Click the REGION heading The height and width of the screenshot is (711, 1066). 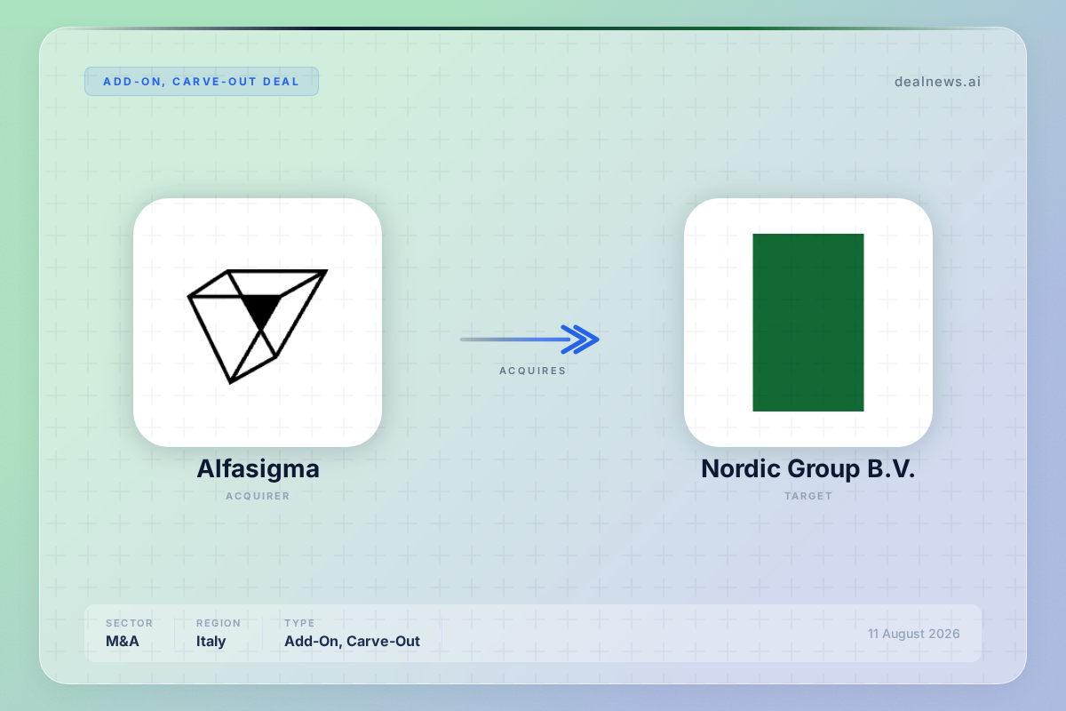coord(219,623)
